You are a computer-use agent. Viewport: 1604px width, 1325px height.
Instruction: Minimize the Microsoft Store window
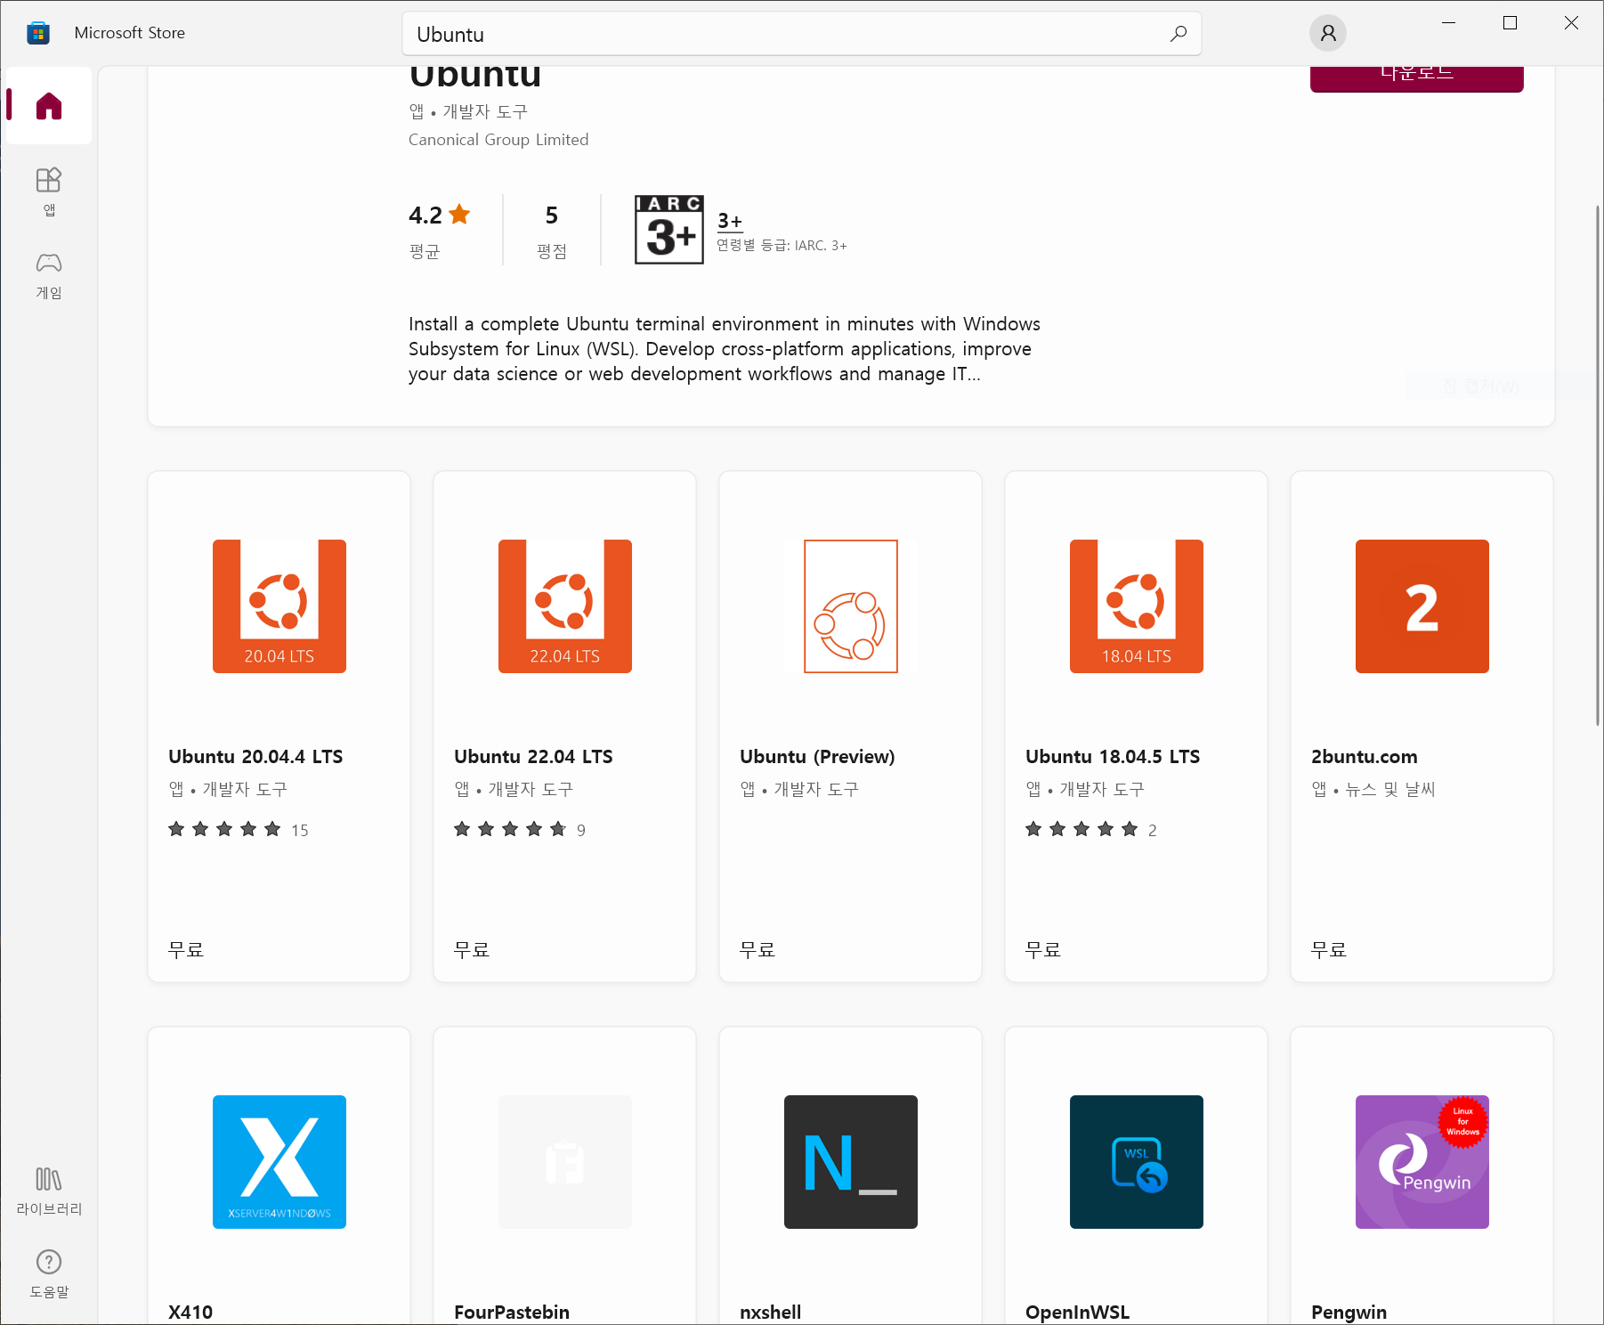pyautogui.click(x=1449, y=23)
